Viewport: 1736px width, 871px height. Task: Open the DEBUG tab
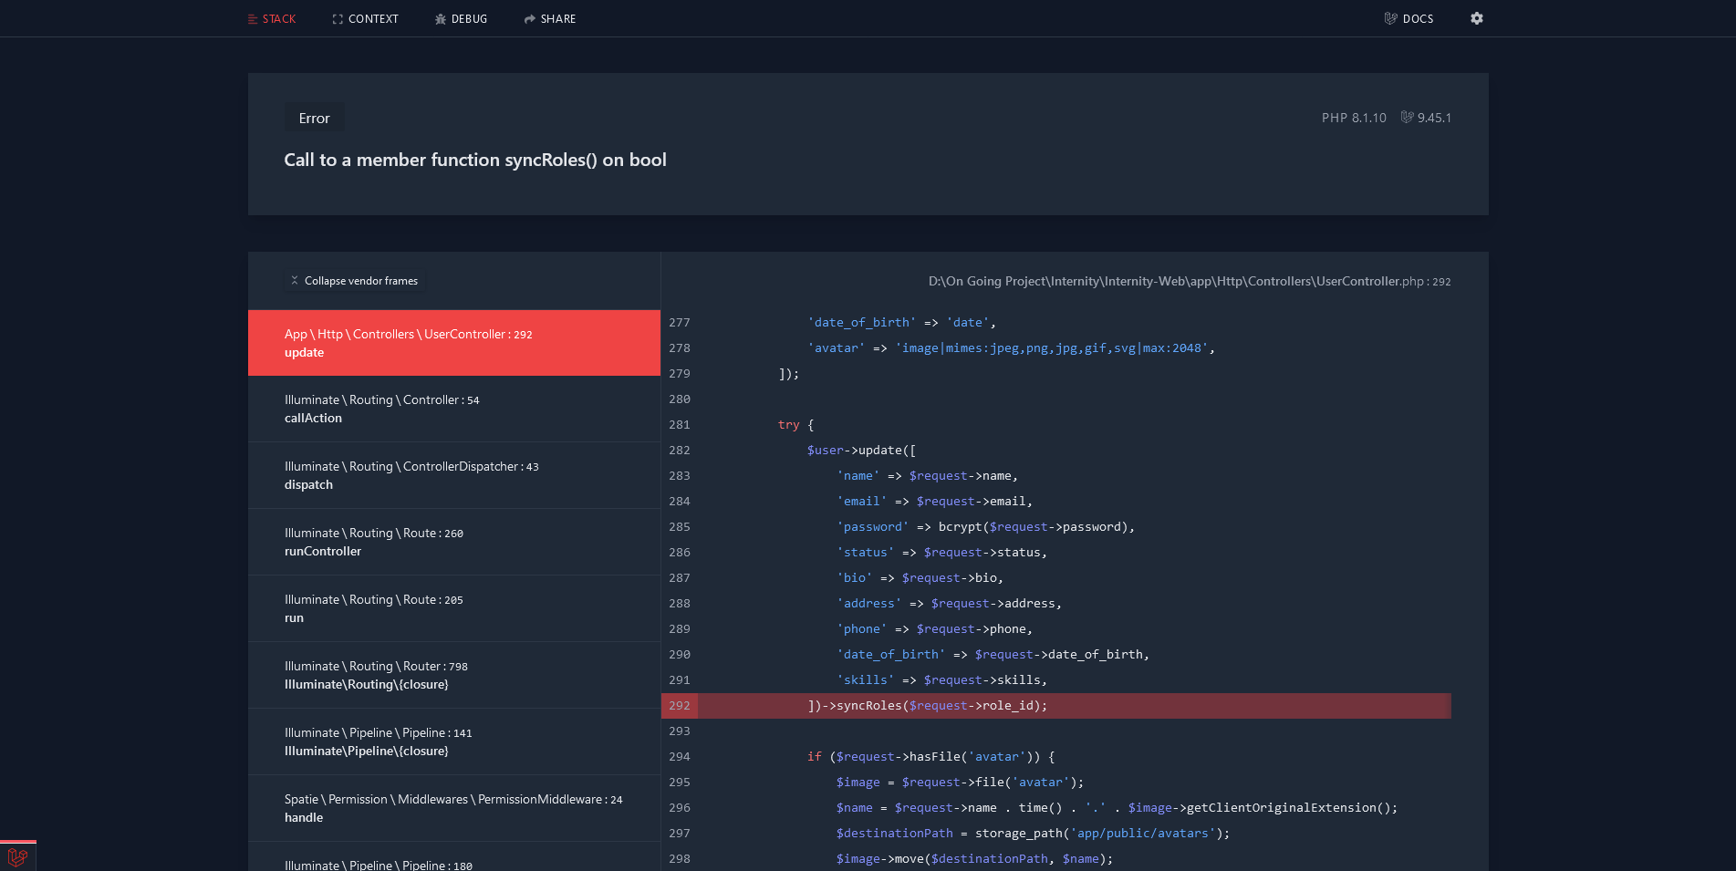(x=467, y=18)
